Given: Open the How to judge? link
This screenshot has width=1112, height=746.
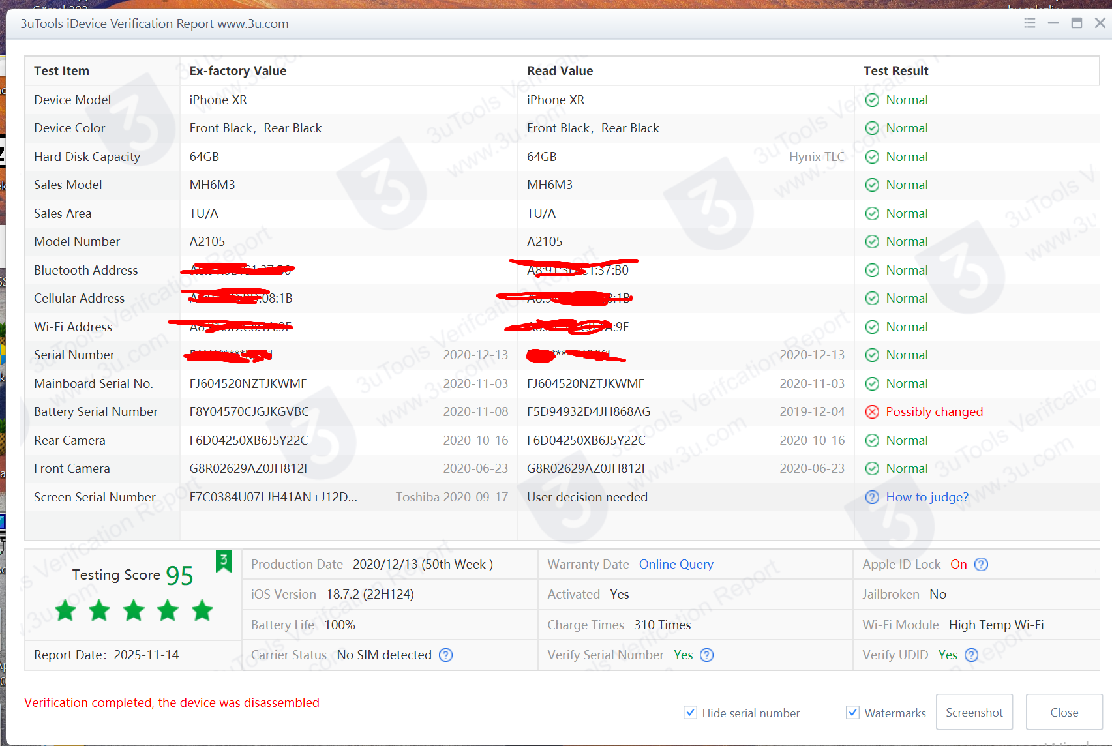Looking at the screenshot, I should 927,498.
